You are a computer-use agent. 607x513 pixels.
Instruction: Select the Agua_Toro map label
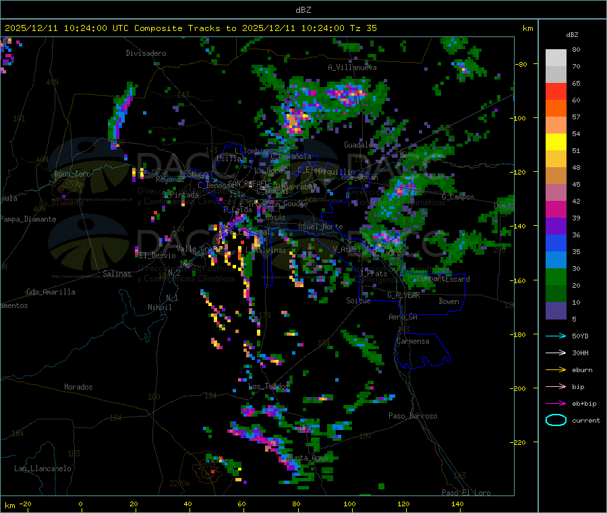point(72,174)
